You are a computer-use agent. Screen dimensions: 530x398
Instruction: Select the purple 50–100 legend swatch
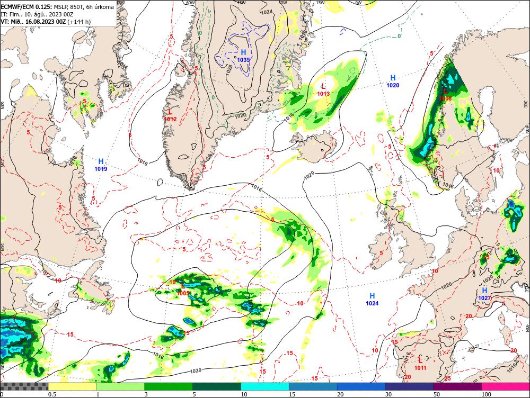pyautogui.click(x=457, y=386)
